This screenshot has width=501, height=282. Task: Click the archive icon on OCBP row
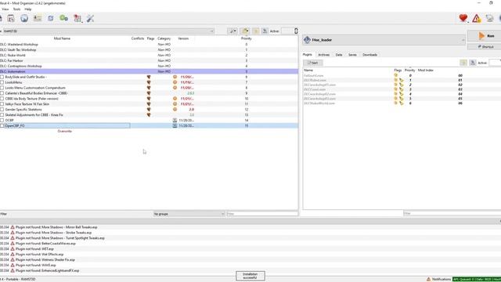tap(175, 120)
